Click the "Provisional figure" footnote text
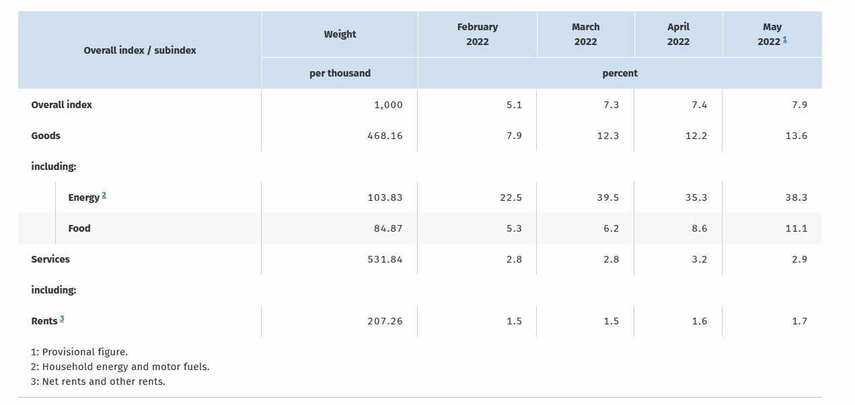Image resolution: width=855 pixels, height=405 pixels. 84,352
